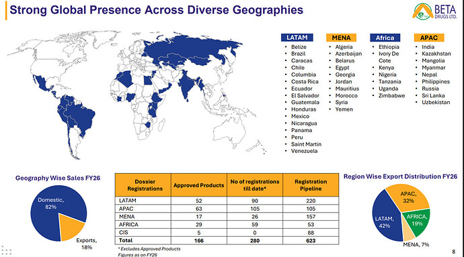464x257 pixels.
Task: Click 'Saint Martin' in the LATAM list
Action: coord(306,144)
